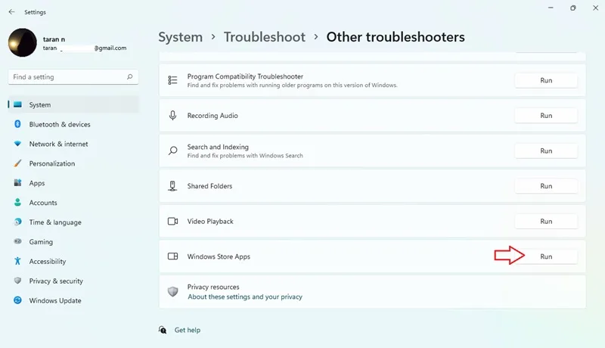Go back using the Settings back arrow
This screenshot has height=348, width=605.
(x=11, y=12)
